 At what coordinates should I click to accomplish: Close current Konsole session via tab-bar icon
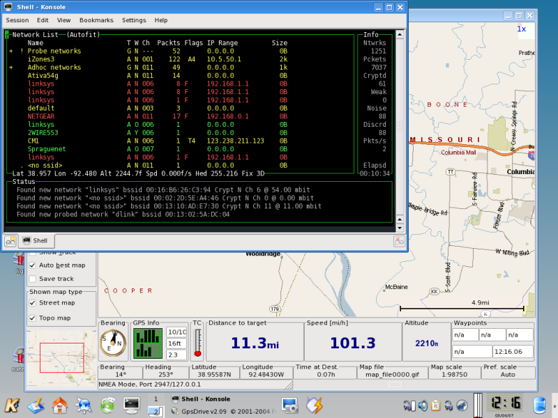pyautogui.click(x=399, y=241)
